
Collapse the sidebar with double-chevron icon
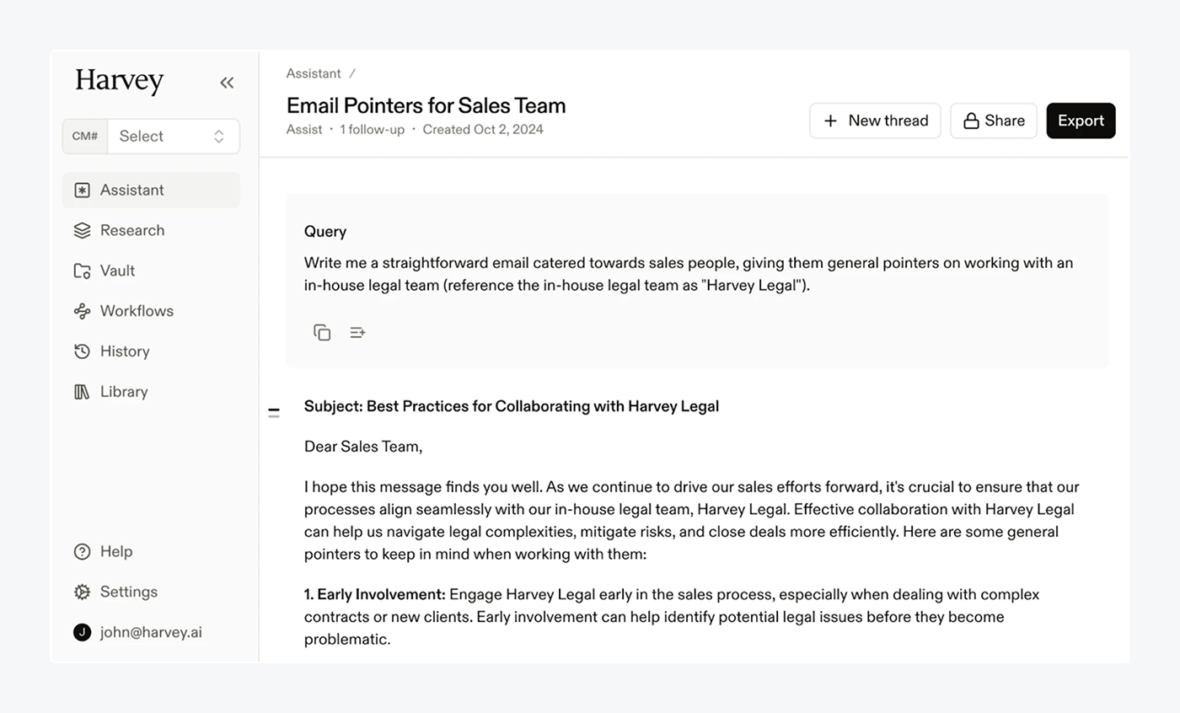pos(227,83)
